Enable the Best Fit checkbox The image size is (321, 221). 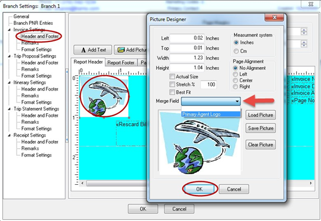(x=172, y=92)
